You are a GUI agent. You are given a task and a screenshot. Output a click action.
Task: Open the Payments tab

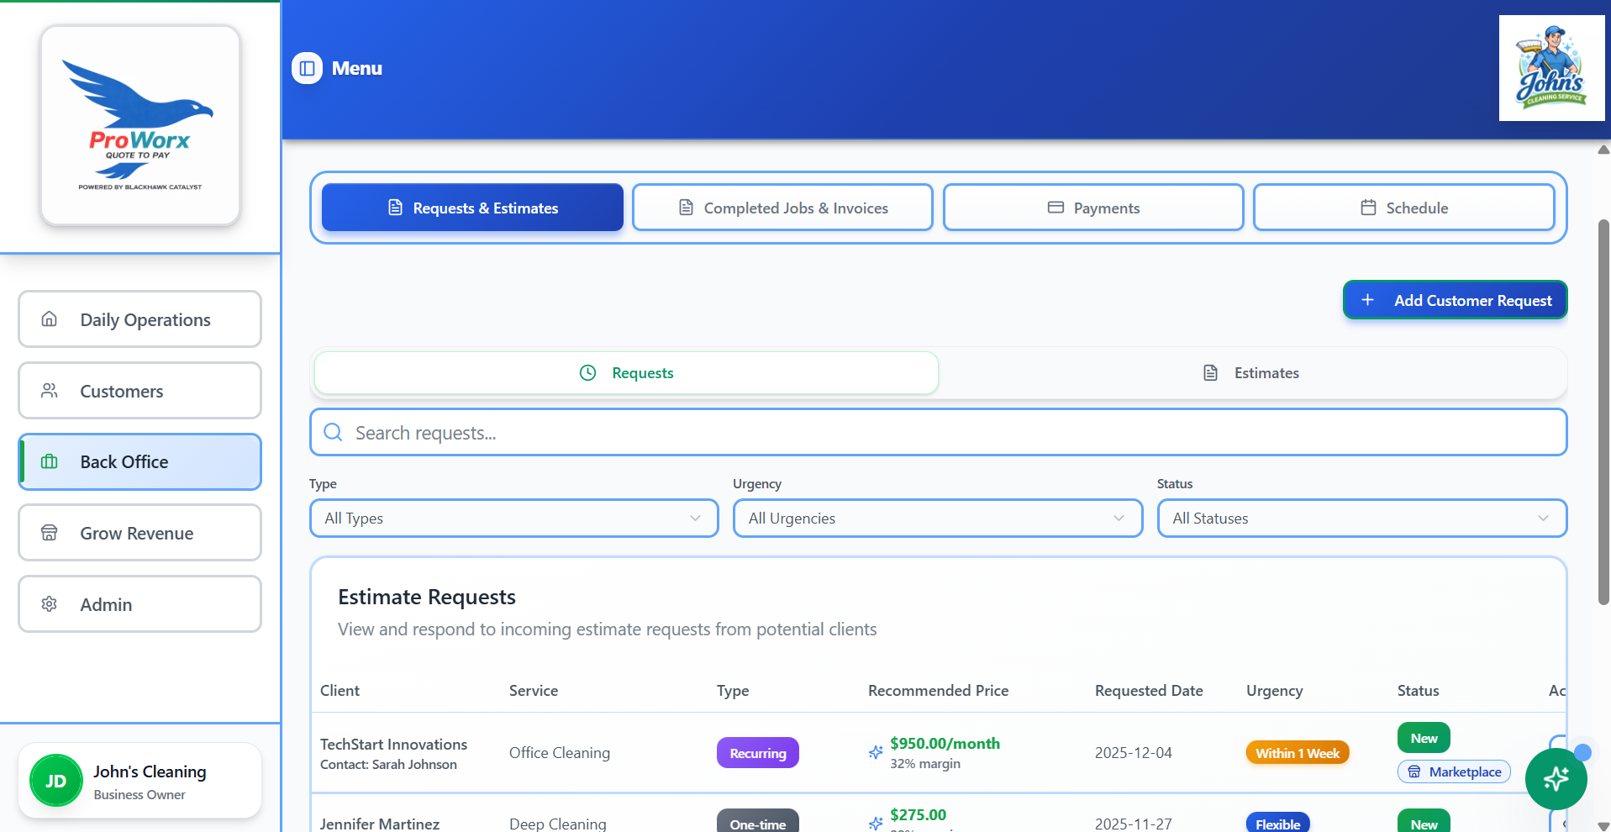(x=1092, y=208)
